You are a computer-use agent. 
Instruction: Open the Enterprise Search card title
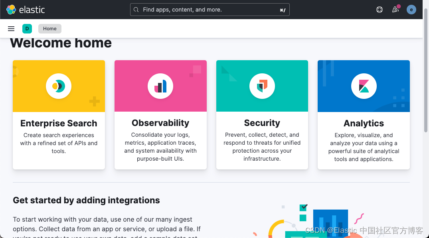pos(59,123)
